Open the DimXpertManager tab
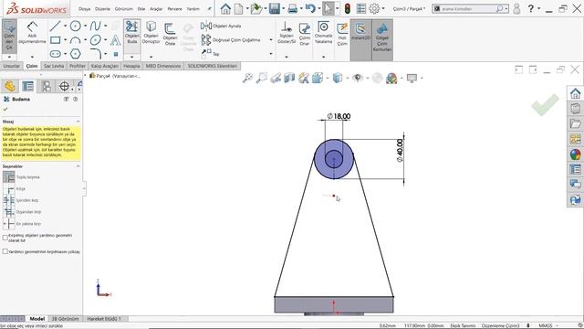 coord(64,86)
